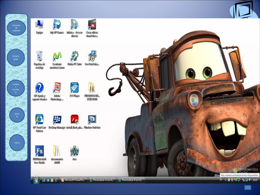The width and height of the screenshot is (260, 195).
Task: Switch to Microsoft PowerPoint taskbar button
Action: pos(74,180)
